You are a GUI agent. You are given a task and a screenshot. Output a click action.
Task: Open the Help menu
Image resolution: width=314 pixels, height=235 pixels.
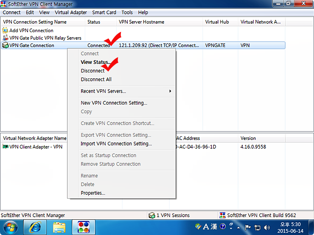pos(143,12)
